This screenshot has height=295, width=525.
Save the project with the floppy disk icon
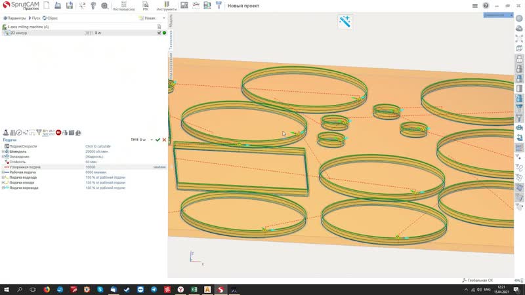tap(70, 5)
